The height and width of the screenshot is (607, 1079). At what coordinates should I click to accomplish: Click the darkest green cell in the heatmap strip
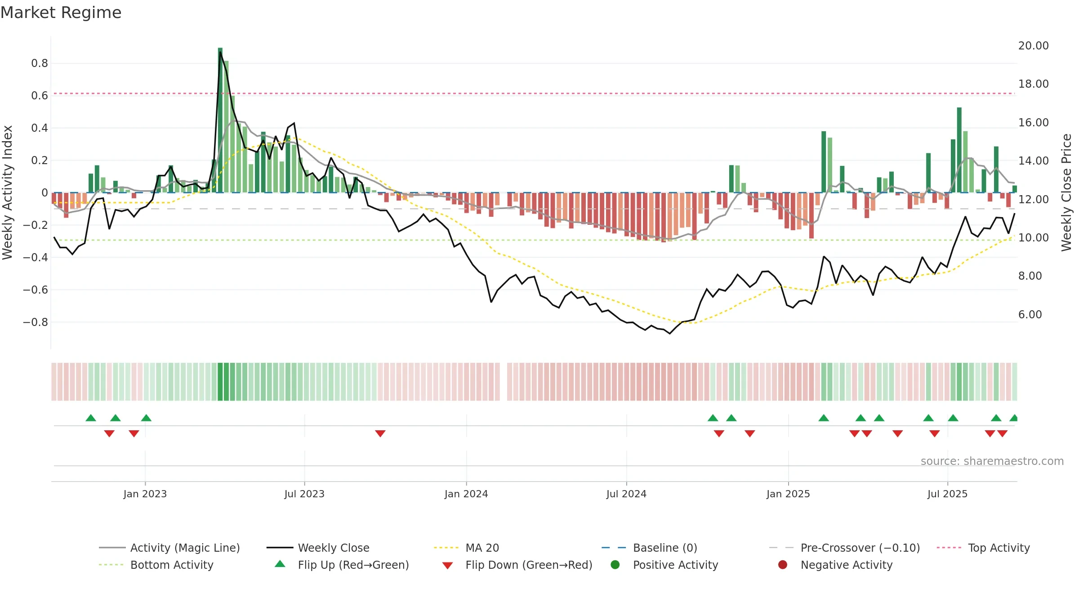pyautogui.click(x=220, y=382)
